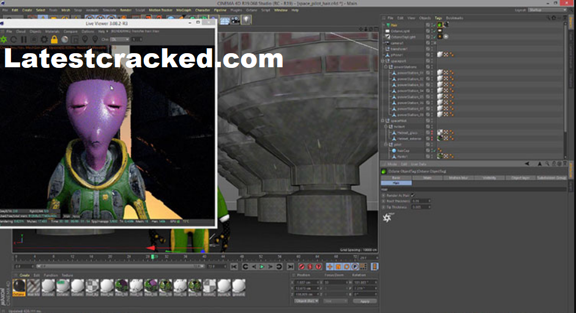Image resolution: width=576 pixels, height=313 pixels.
Task: Switch to the Visibility tab
Action: 489,178
